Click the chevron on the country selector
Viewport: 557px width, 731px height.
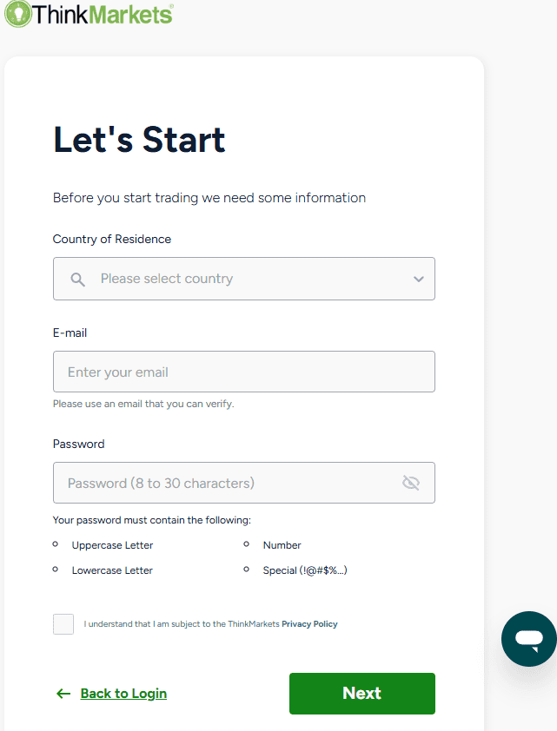click(418, 279)
